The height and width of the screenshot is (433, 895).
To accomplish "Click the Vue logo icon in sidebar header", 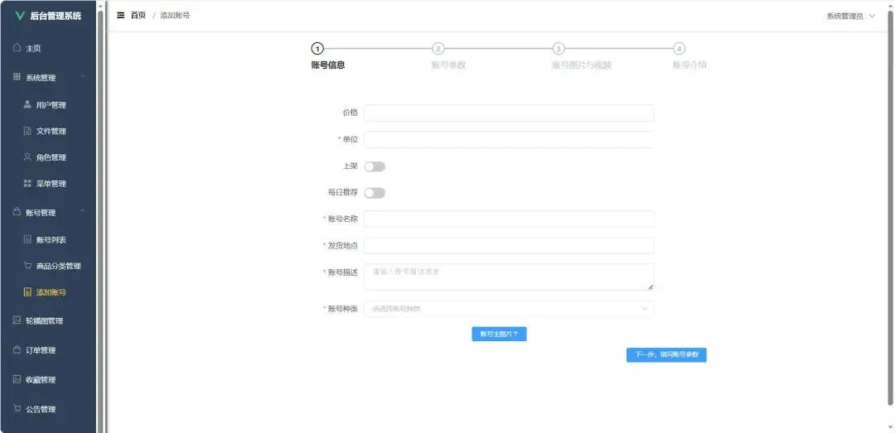I will coord(20,16).
